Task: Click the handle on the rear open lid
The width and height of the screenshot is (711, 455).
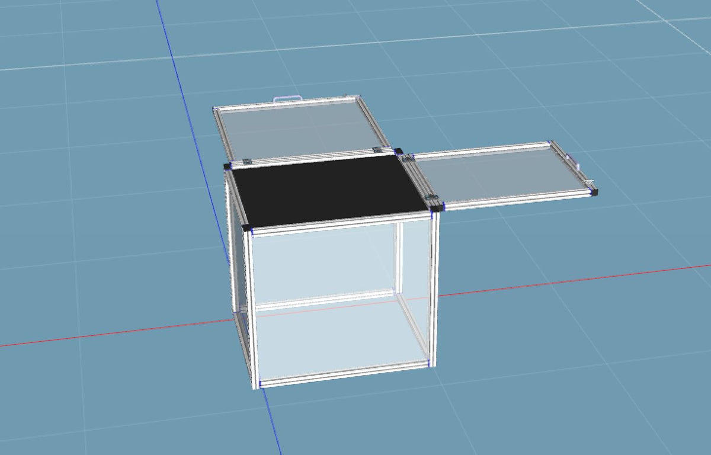Action: click(x=287, y=98)
